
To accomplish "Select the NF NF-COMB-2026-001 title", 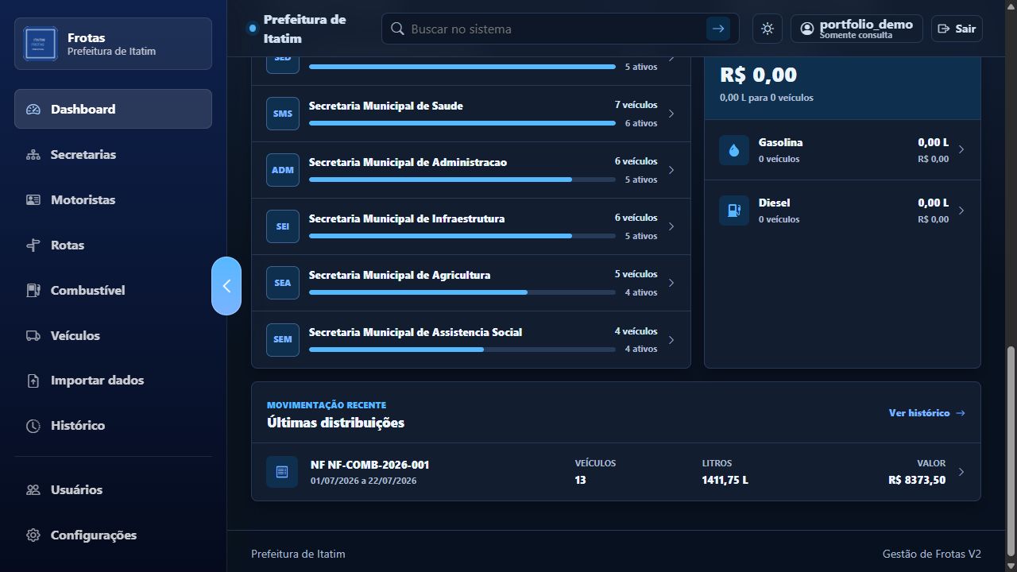I will (x=369, y=465).
